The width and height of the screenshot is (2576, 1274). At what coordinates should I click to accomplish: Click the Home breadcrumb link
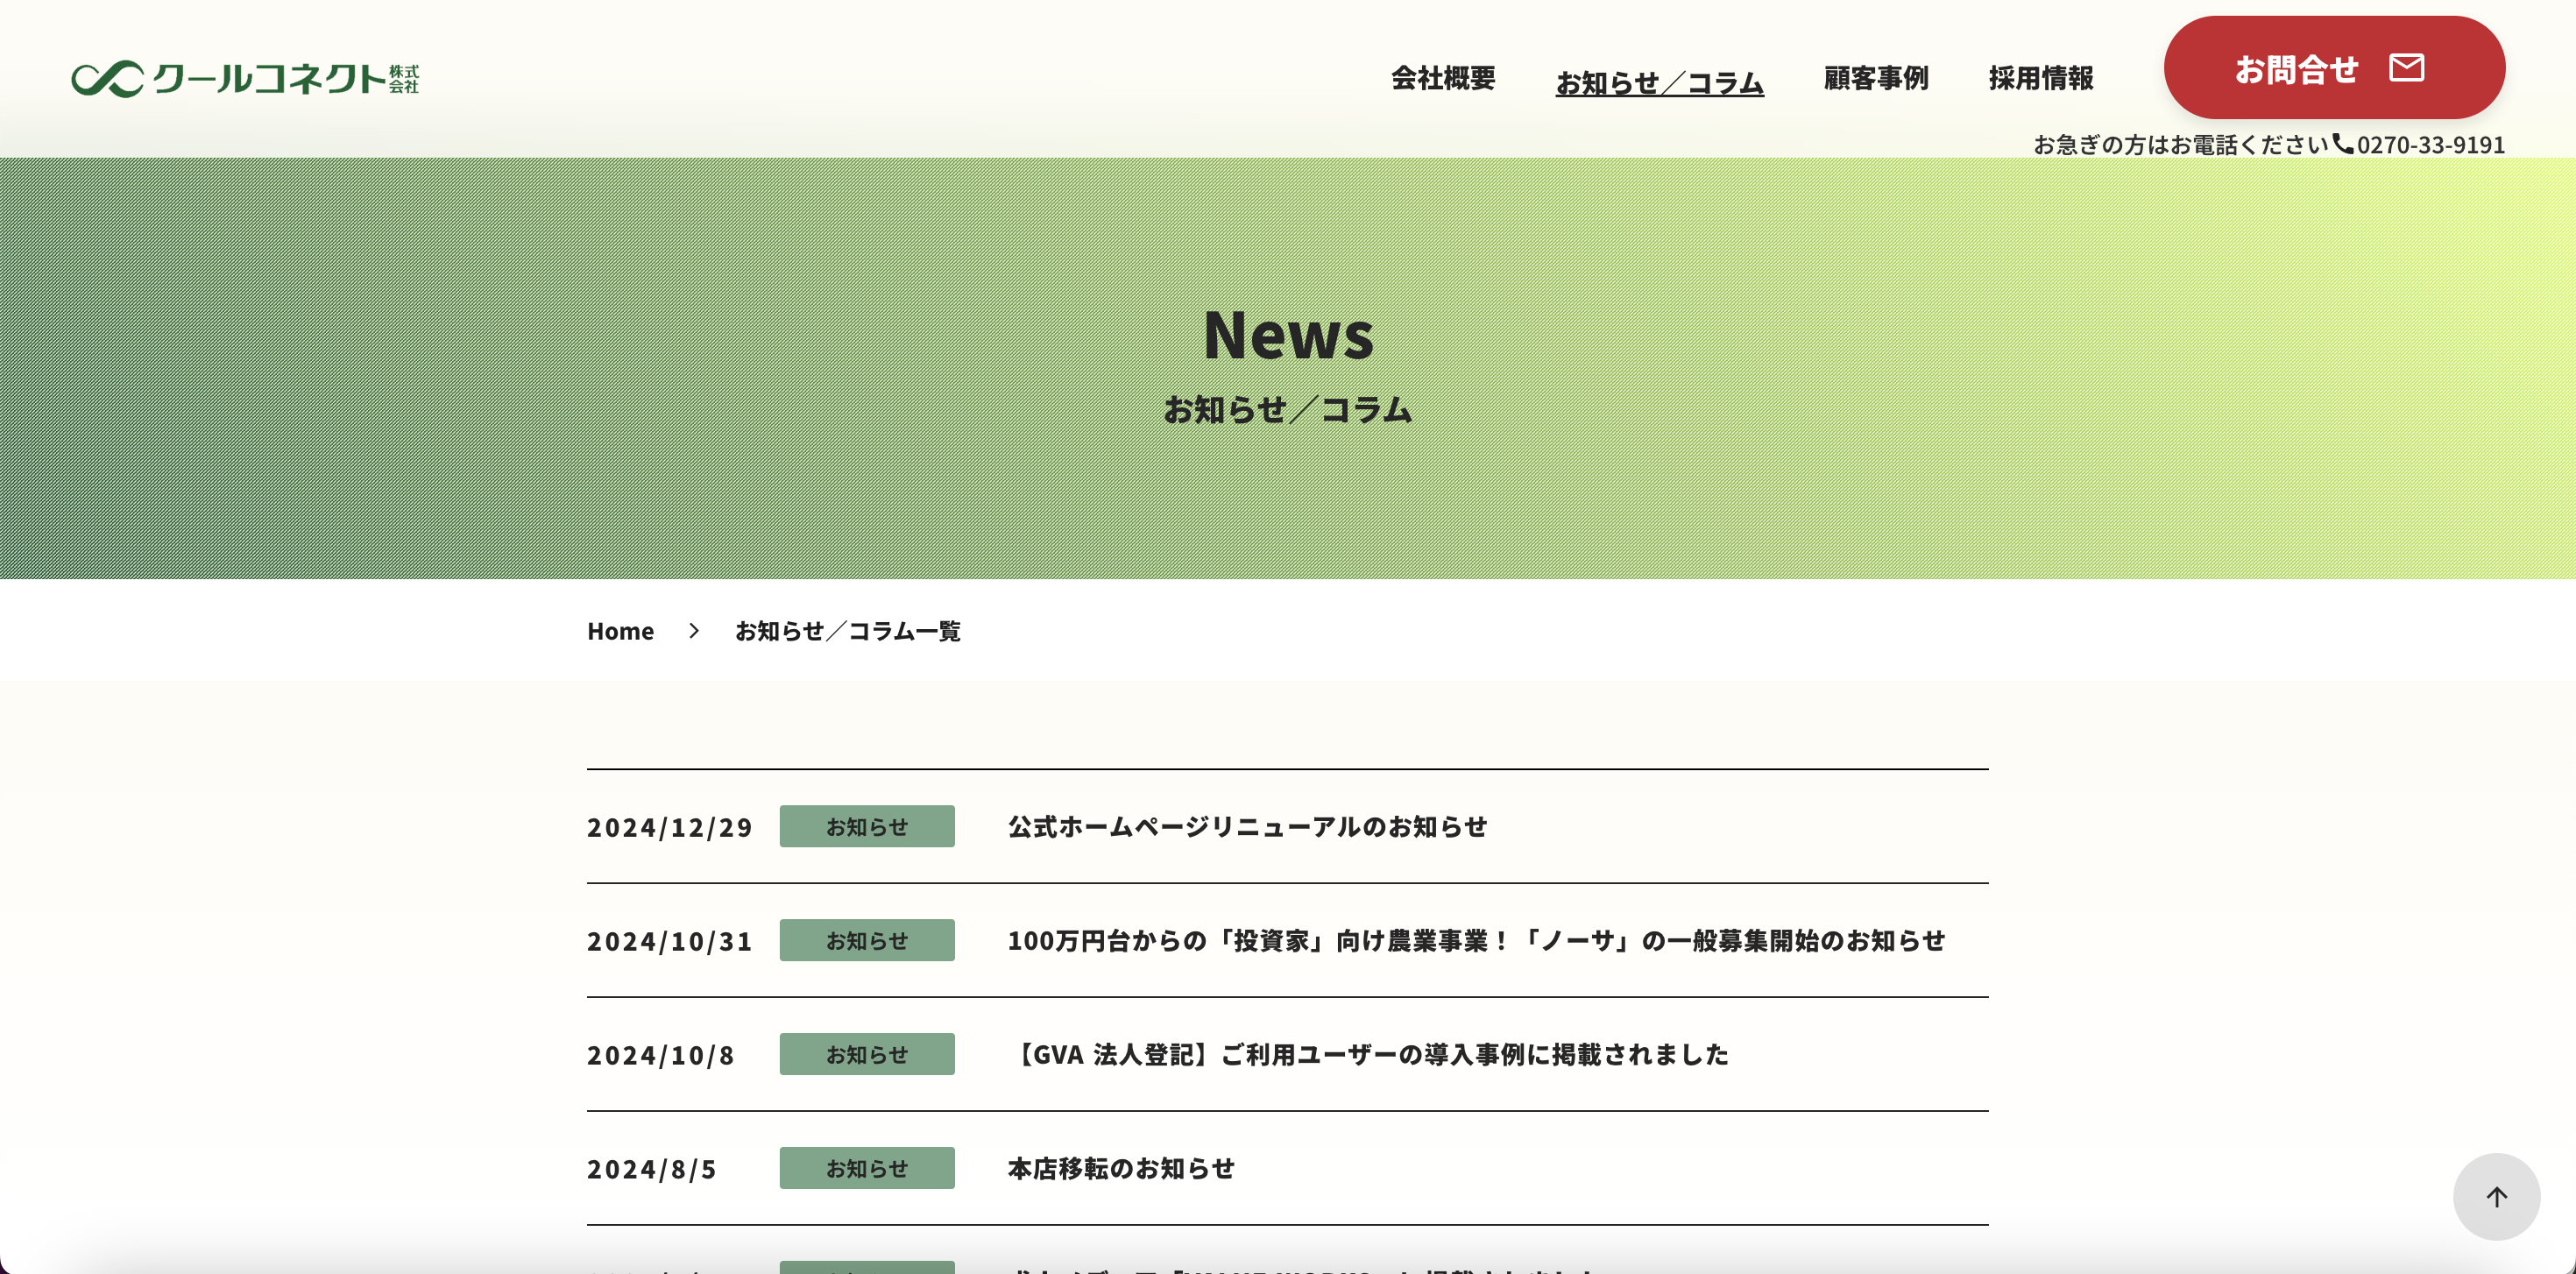click(620, 631)
